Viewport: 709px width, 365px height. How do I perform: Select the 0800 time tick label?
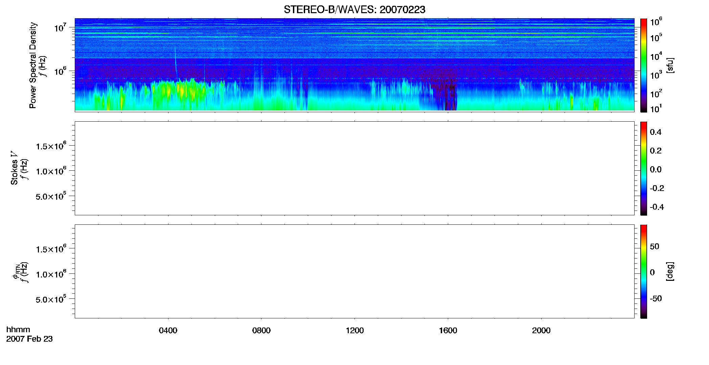click(x=261, y=331)
